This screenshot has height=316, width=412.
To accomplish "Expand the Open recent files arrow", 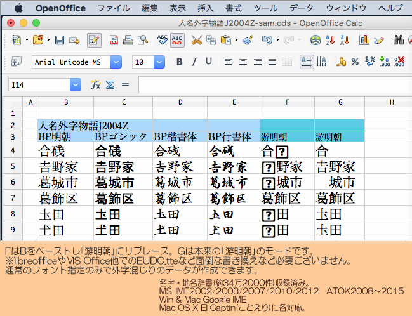I will click(x=48, y=40).
